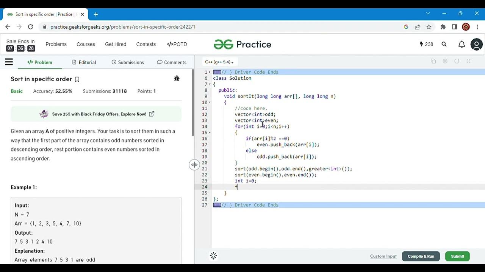Click the browser address bar URL
This screenshot has height=272, width=485.
[123, 27]
